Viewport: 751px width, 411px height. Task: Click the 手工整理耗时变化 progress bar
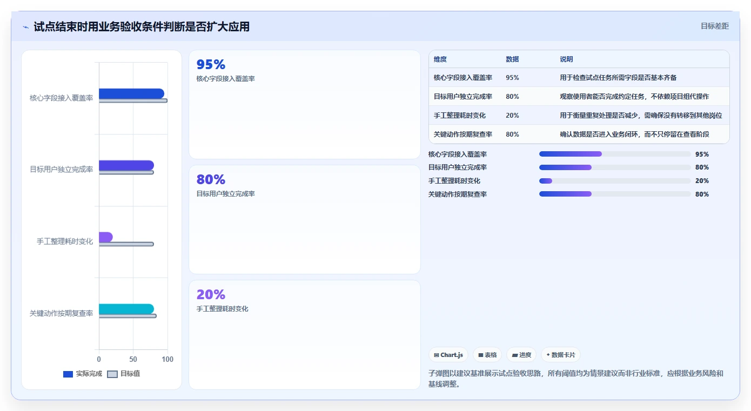coord(615,181)
